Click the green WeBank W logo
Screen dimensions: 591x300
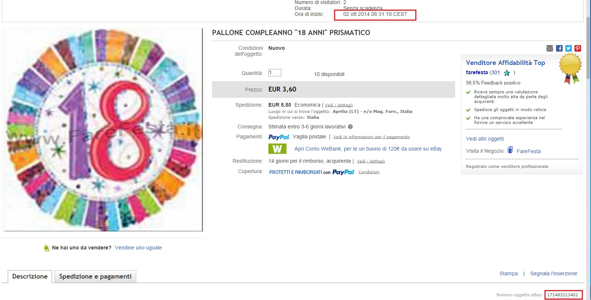pos(277,149)
